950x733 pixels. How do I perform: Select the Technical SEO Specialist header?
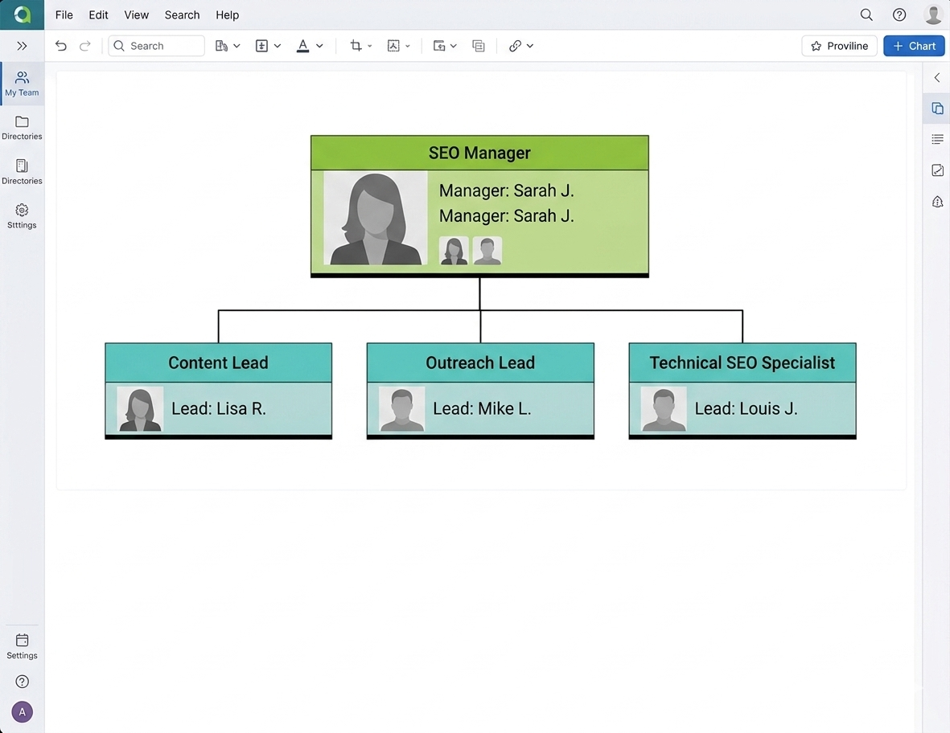tap(742, 362)
